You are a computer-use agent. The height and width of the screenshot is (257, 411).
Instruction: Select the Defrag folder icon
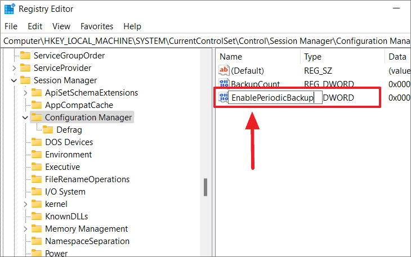coord(48,129)
